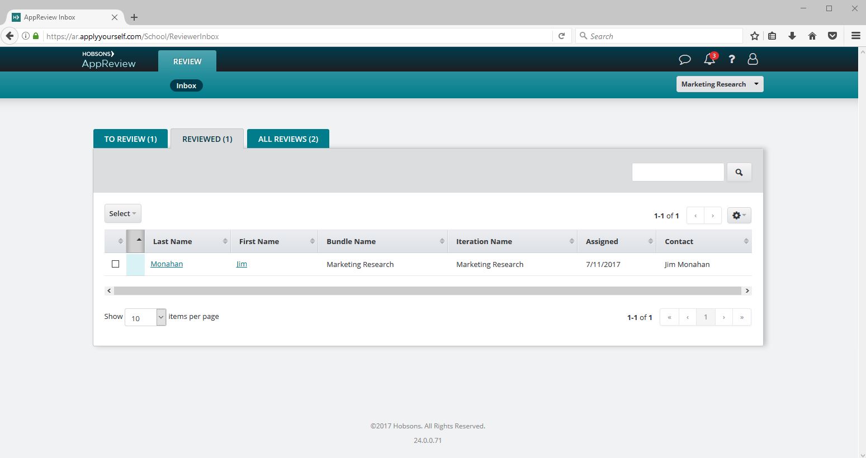Click the inbox search text field
The height and width of the screenshot is (458, 866).
pyautogui.click(x=678, y=173)
